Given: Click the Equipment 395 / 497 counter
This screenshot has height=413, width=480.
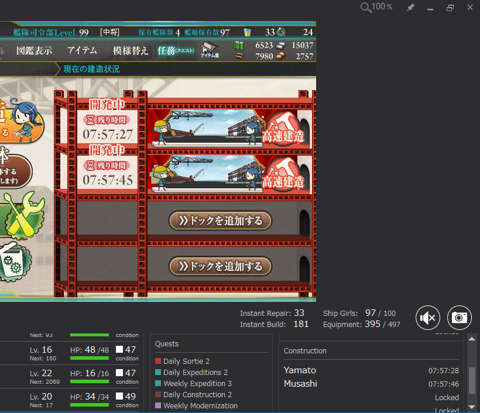Looking at the screenshot, I should (362, 324).
